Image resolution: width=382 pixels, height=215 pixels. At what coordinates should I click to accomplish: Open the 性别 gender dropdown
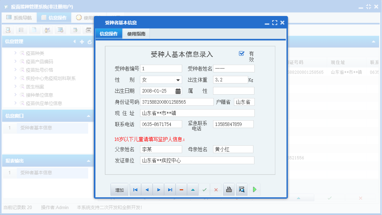pyautogui.click(x=178, y=80)
